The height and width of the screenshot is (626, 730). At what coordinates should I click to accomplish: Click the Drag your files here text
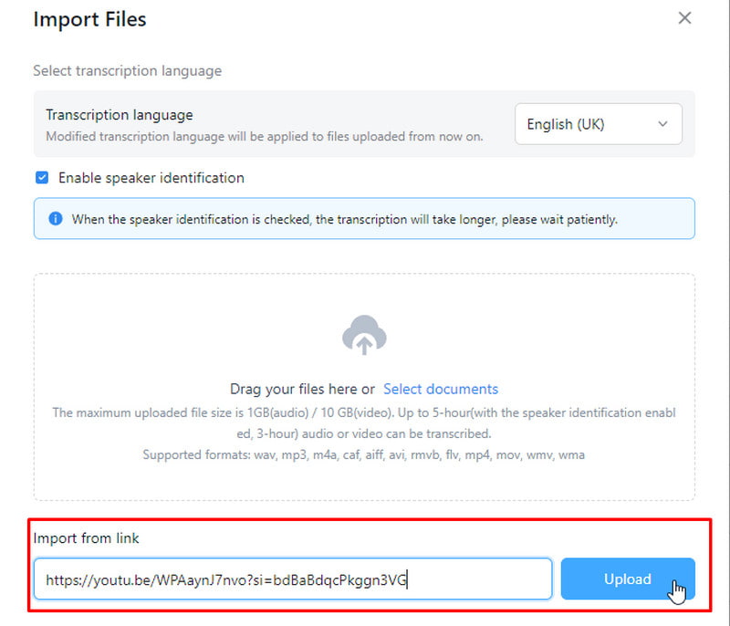(x=302, y=389)
